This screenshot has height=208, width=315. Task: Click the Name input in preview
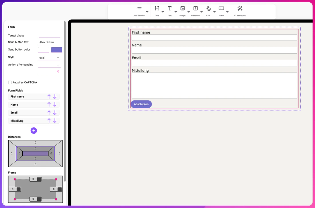[214, 50]
